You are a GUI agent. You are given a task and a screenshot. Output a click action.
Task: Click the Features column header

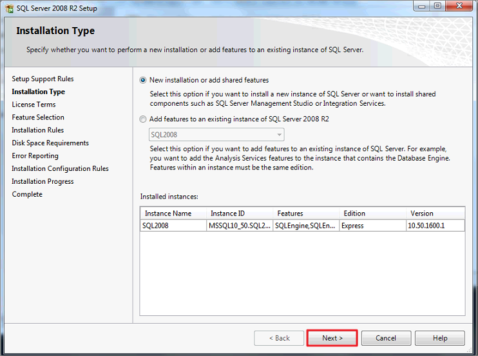coord(306,213)
